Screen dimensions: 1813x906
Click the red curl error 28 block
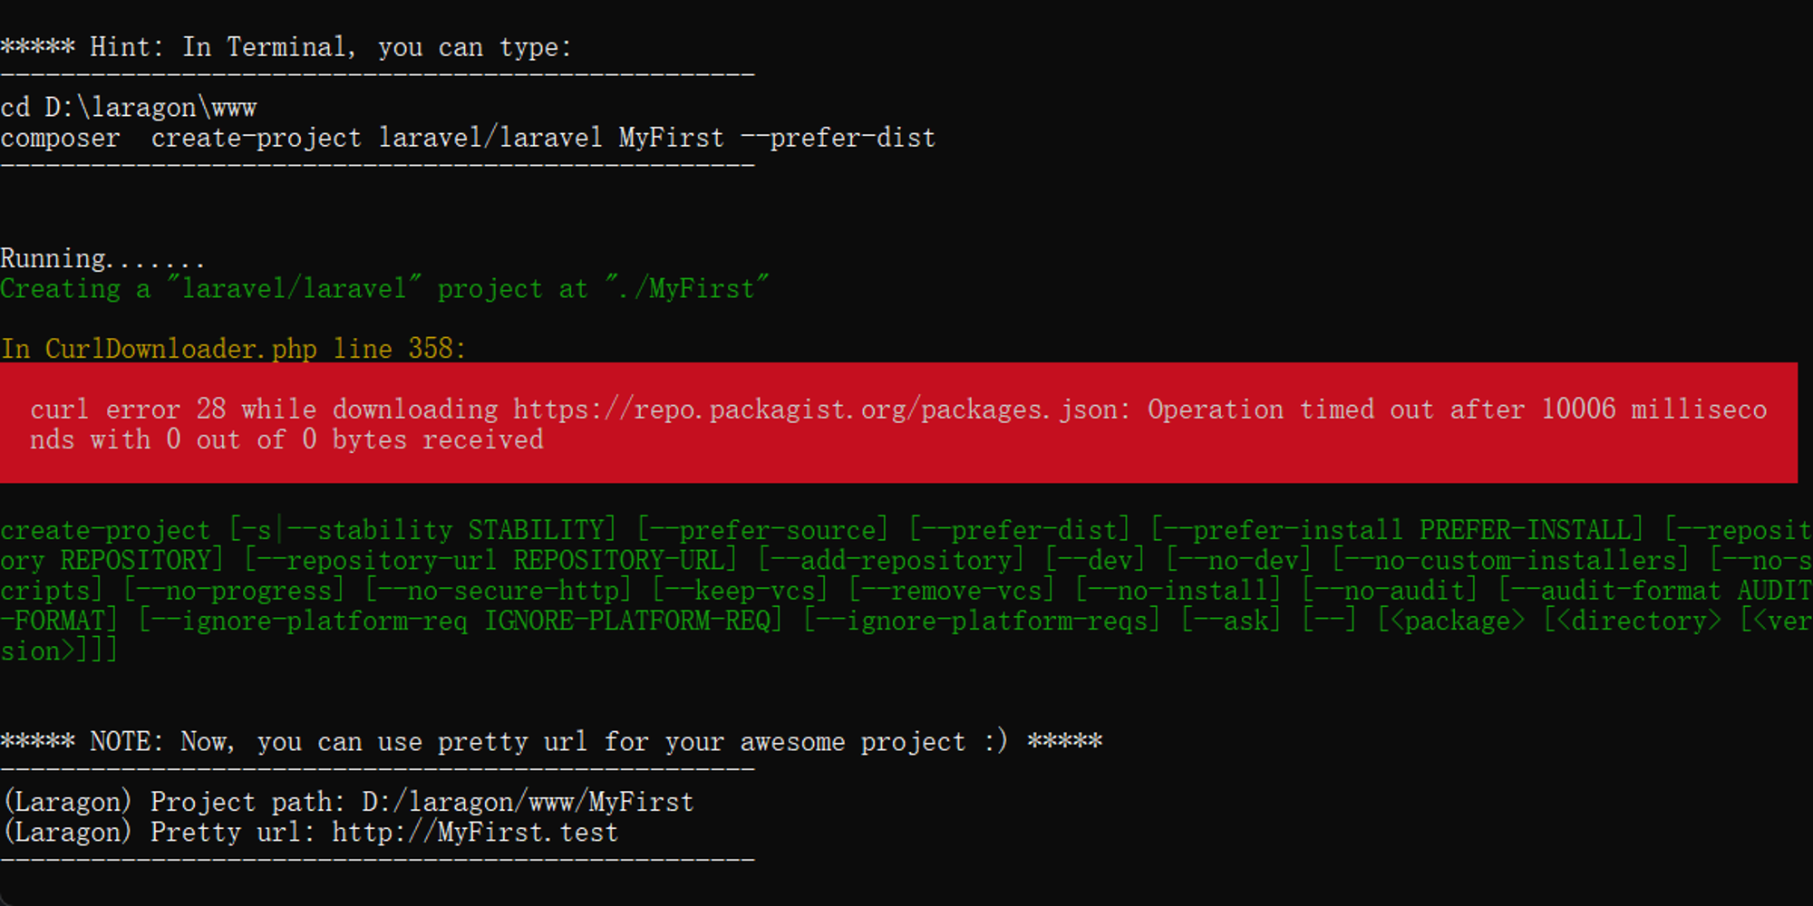point(898,423)
